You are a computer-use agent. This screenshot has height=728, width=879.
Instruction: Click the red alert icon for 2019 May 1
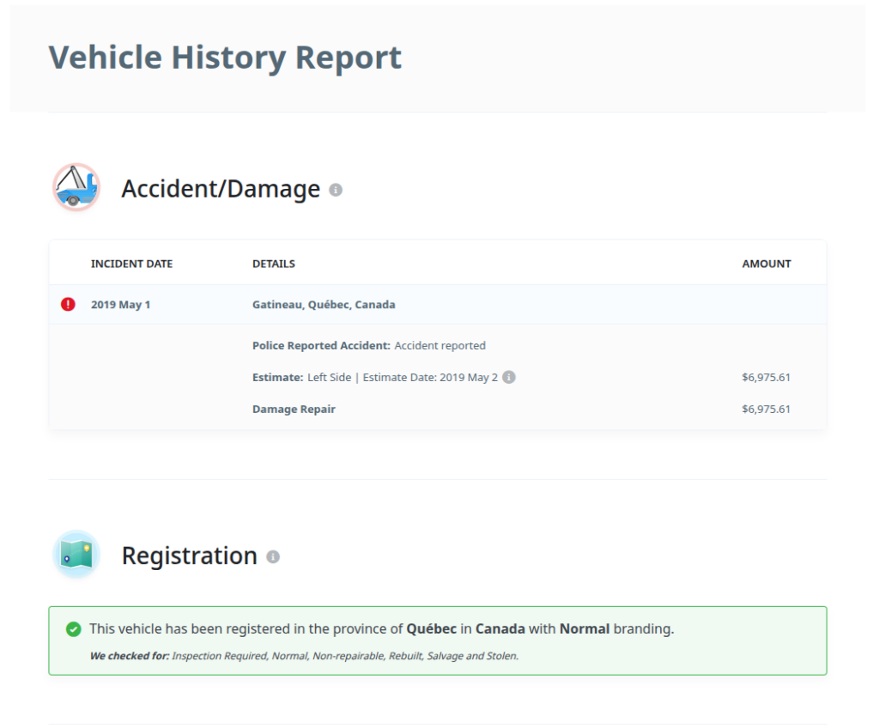click(x=68, y=304)
